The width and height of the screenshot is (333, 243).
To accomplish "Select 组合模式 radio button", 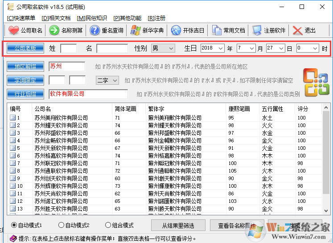I will (x=108, y=225).
